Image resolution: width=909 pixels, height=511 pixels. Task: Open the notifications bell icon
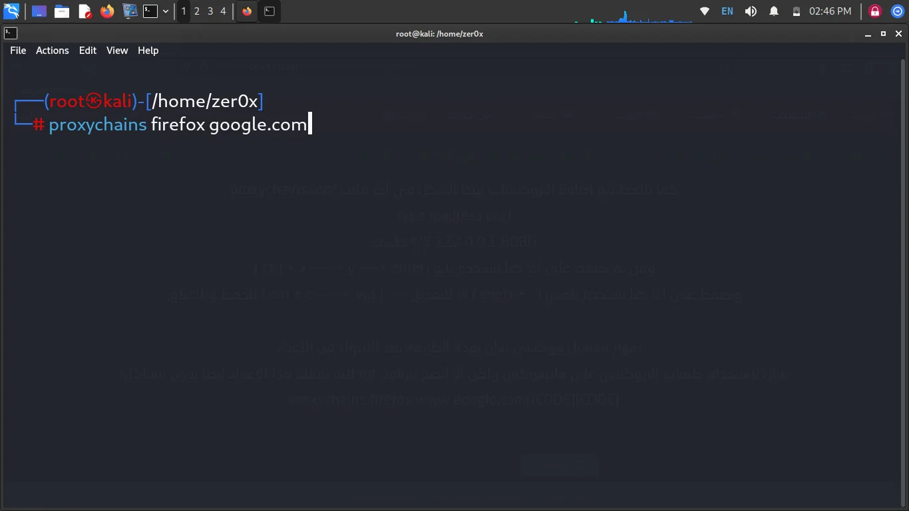tap(774, 11)
